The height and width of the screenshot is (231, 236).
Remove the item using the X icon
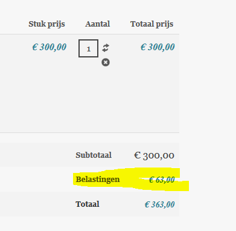pyautogui.click(x=106, y=62)
